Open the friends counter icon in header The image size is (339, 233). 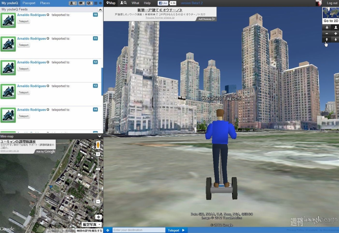tap(73, 3)
